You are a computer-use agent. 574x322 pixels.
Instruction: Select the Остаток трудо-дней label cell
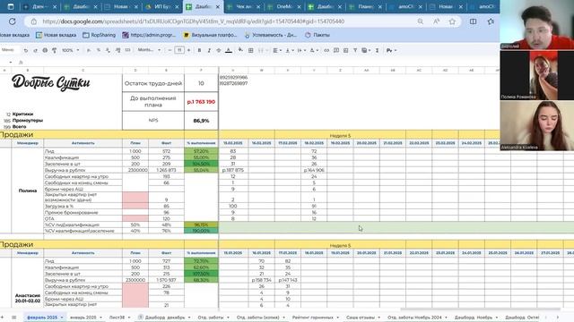tap(153, 83)
